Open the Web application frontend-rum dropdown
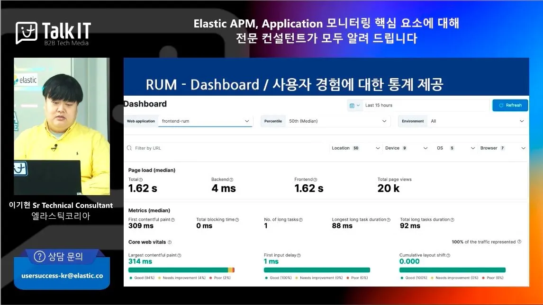This screenshot has width=543, height=305. coord(205,121)
